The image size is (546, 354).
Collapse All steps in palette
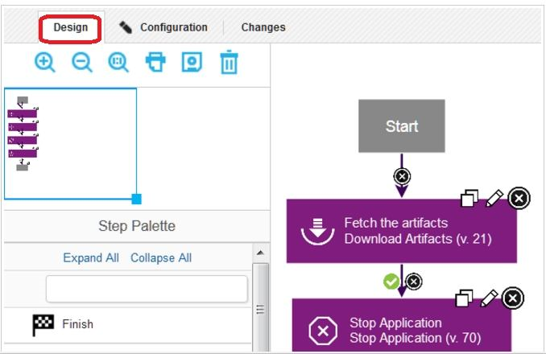[x=161, y=258]
